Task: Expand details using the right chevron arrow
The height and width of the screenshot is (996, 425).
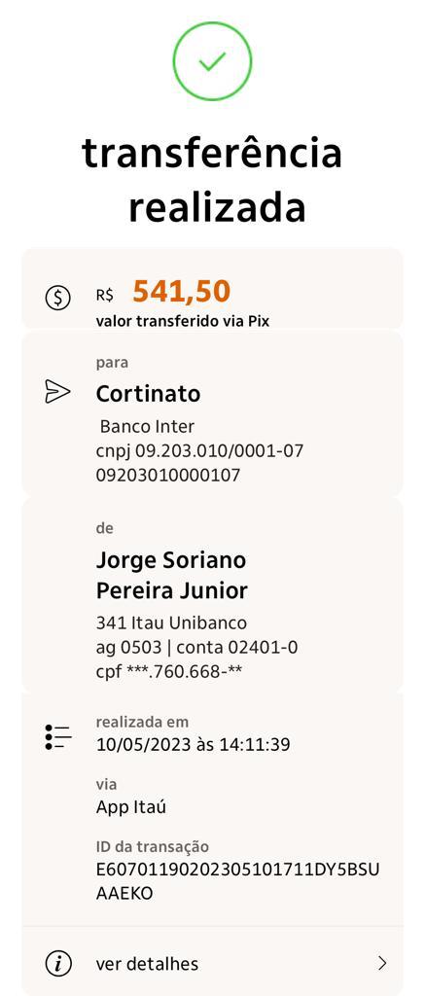Action: click(x=382, y=964)
